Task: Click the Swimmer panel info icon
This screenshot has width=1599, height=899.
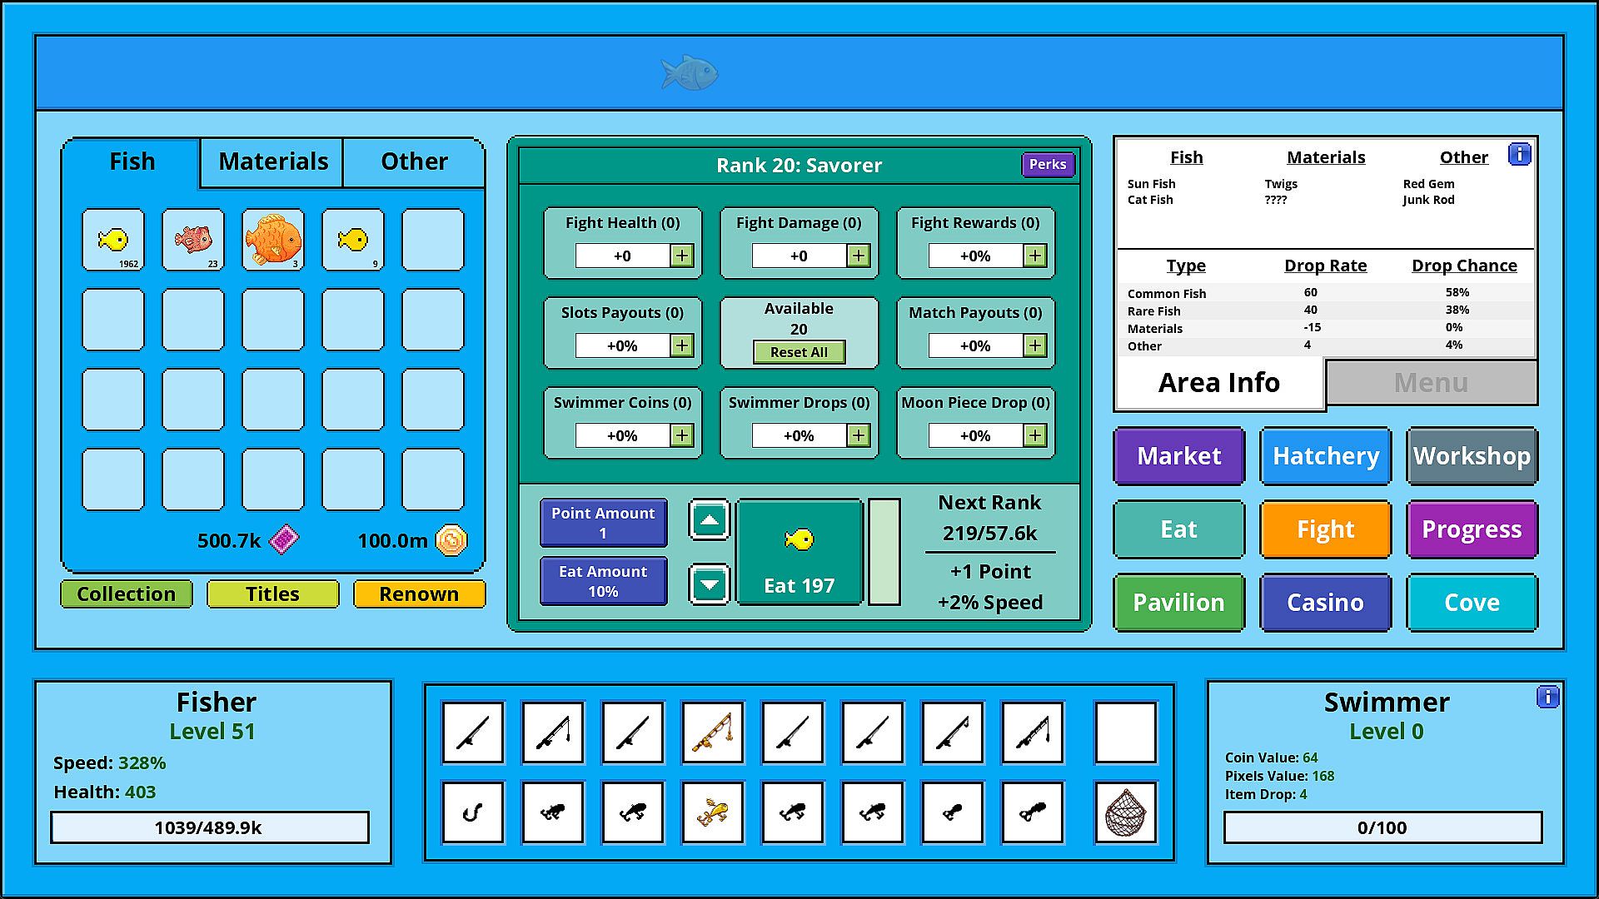Action: pyautogui.click(x=1547, y=697)
